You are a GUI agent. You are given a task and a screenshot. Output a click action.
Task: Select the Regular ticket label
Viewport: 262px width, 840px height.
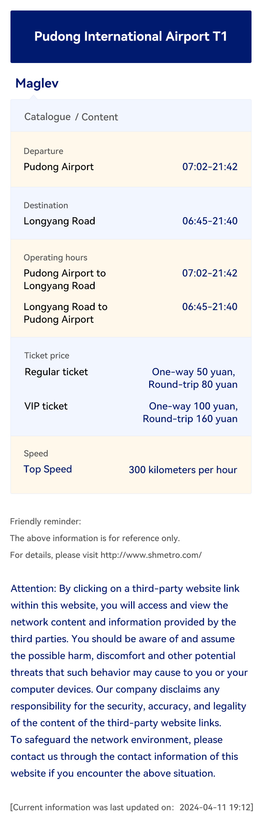[x=56, y=372]
